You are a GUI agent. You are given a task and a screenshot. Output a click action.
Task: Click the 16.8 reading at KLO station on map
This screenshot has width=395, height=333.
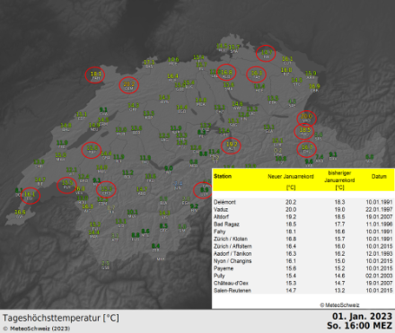pos(226,72)
